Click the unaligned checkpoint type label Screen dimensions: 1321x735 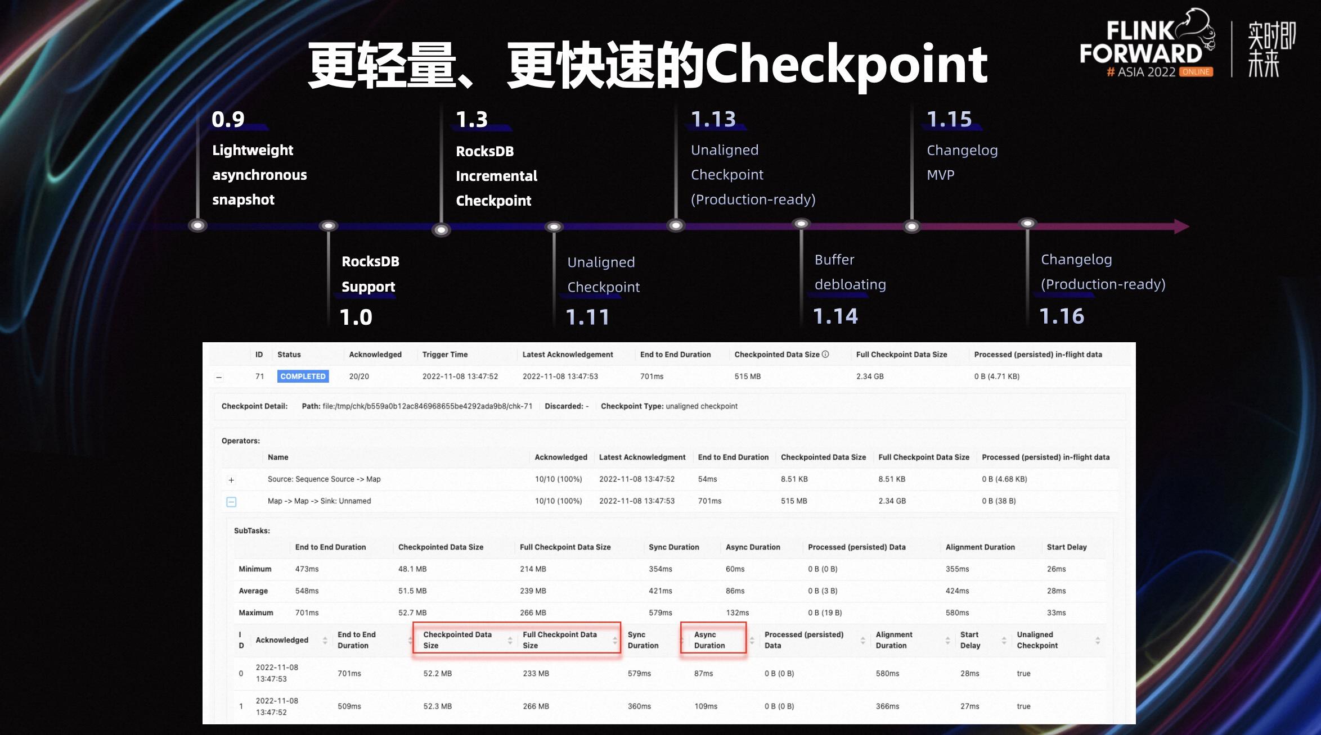701,406
